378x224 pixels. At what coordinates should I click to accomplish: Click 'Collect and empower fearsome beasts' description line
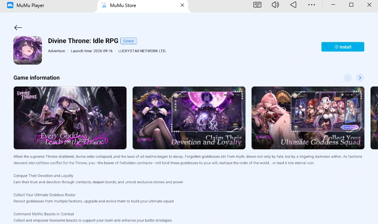point(93,220)
